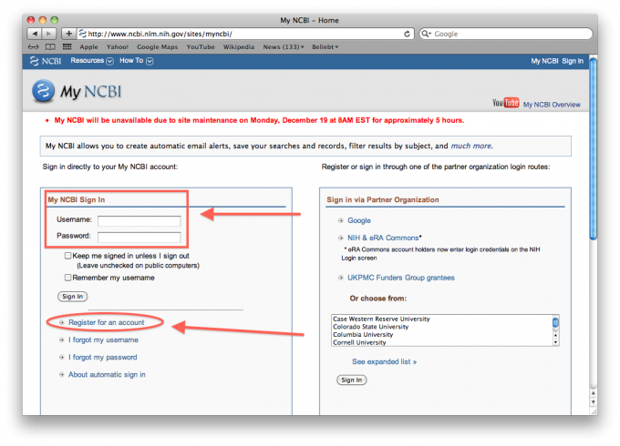Image resolution: width=620 pixels, height=446 pixels.
Task: Enable Keep me signed in checkbox
Action: tap(68, 256)
